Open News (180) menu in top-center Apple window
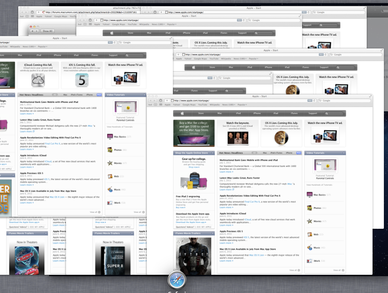Image resolution: width=388 pixels, height=293 pixels. 158,24
